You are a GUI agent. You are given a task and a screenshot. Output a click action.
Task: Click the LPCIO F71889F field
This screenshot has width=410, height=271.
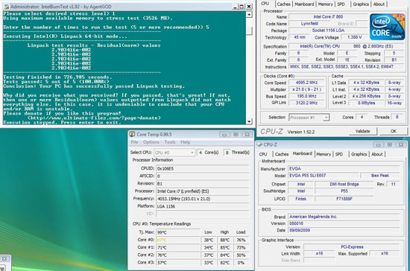tap(344, 199)
